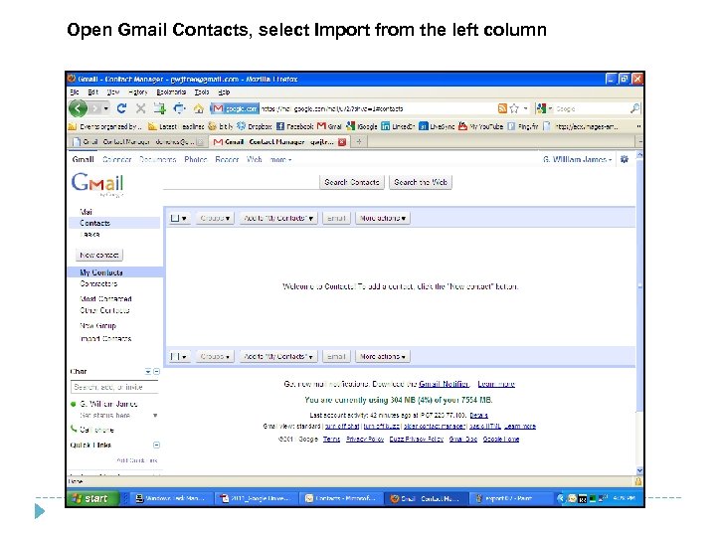
Task: Click the Firefox Forward arrow button
Action: click(95, 108)
